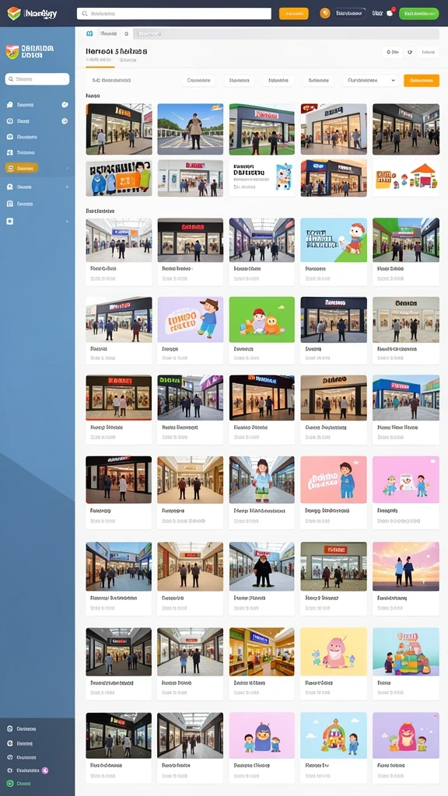
Task: Open the filter dropdown with the chevron arrow
Action: pos(369,80)
